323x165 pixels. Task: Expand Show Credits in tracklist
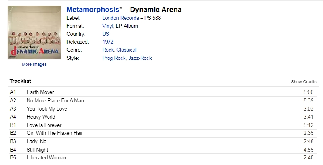(x=304, y=82)
